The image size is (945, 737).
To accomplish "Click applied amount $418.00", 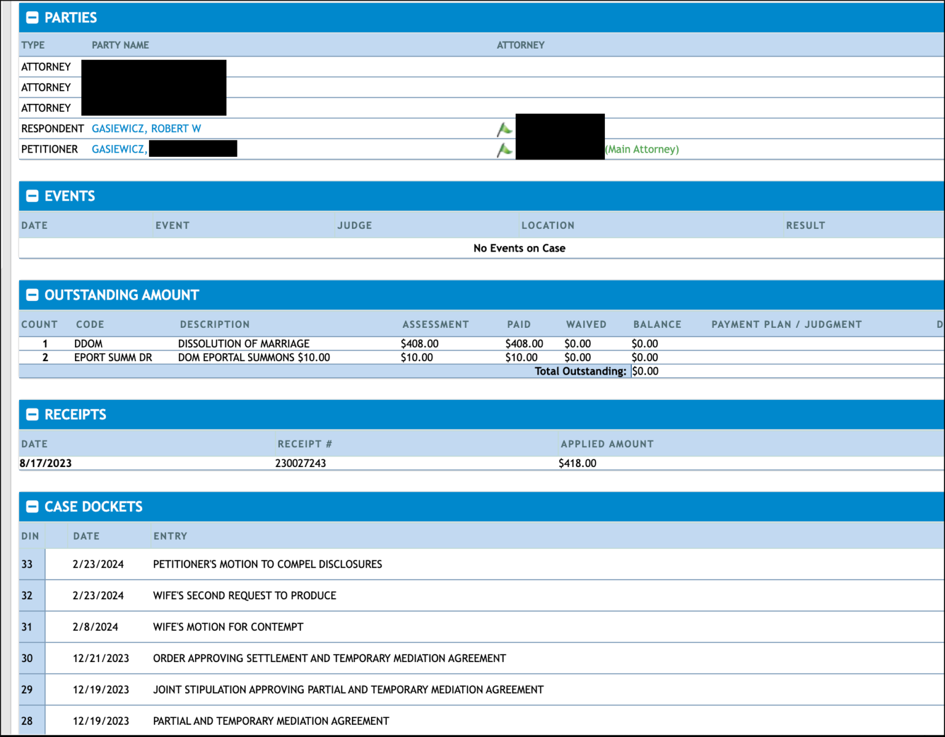I will [x=578, y=463].
